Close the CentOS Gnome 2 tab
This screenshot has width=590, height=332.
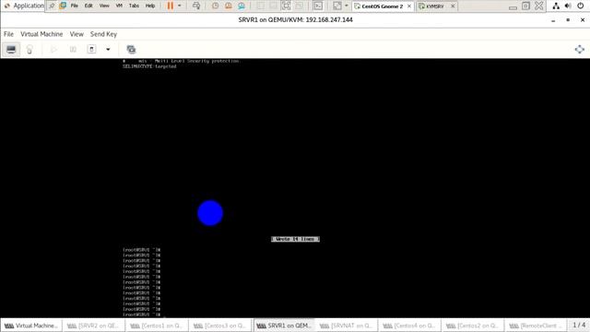[409, 6]
